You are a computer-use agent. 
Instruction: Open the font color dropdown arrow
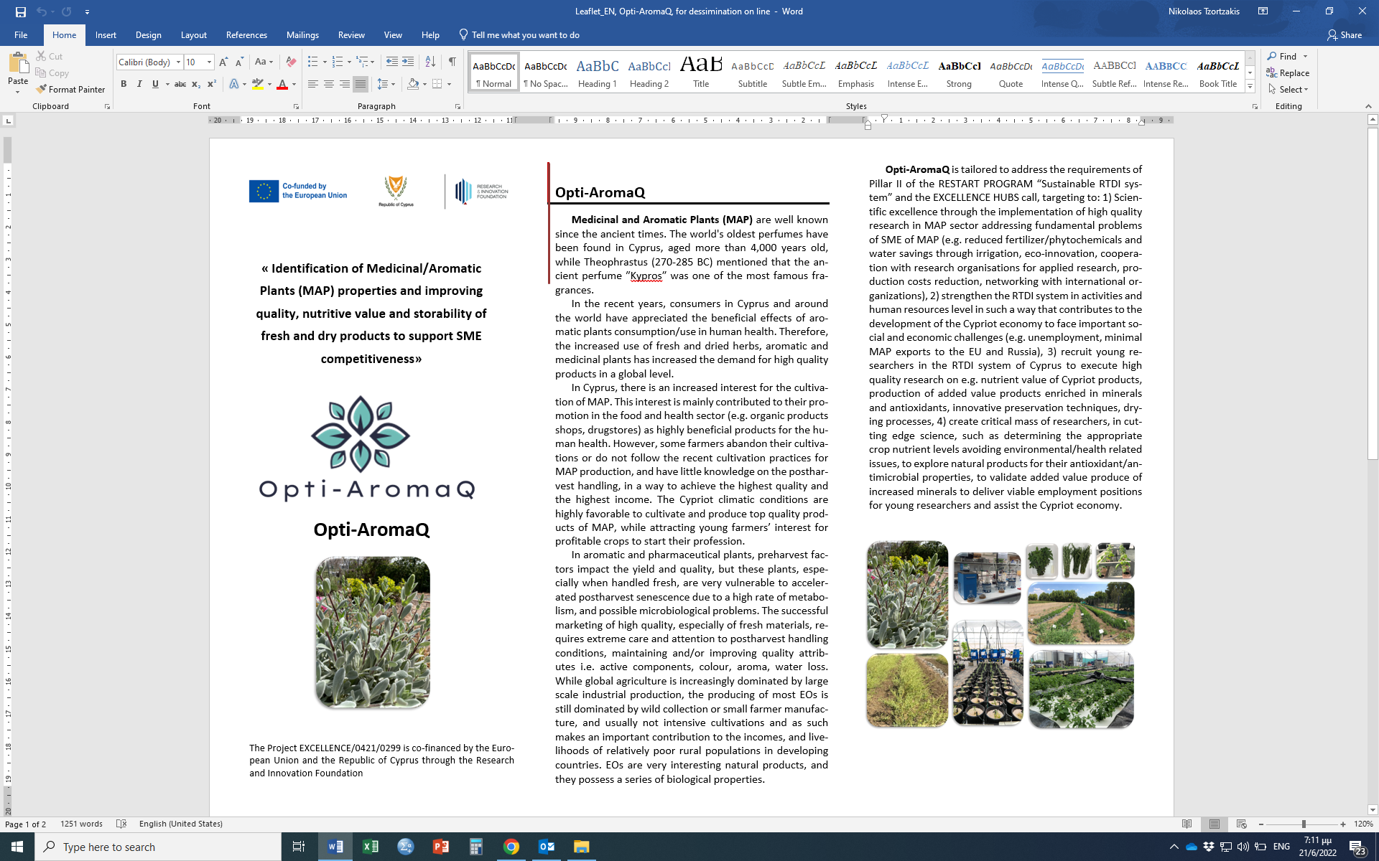click(x=294, y=85)
